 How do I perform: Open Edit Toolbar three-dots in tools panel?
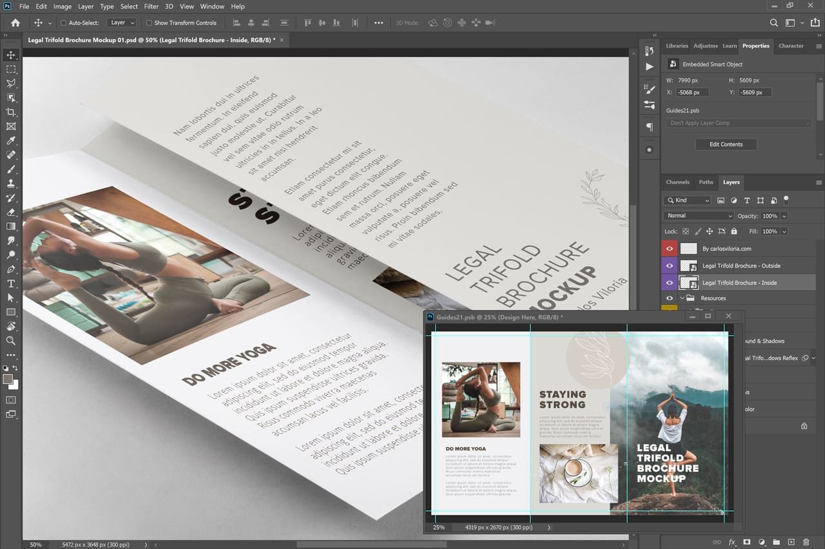pyautogui.click(x=11, y=355)
